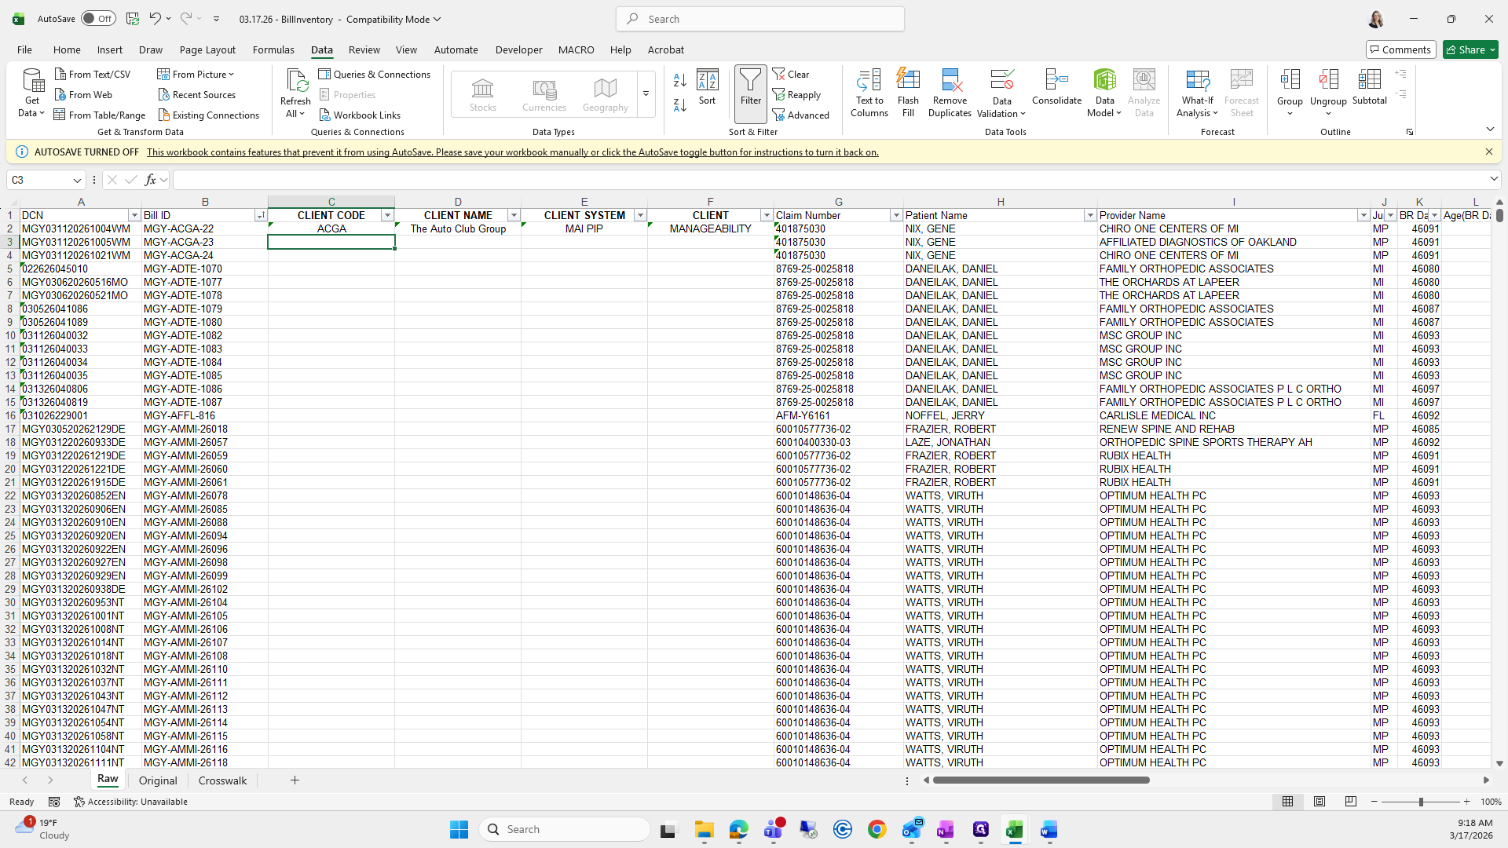Open Patient Name filter dropdown

(x=1089, y=215)
